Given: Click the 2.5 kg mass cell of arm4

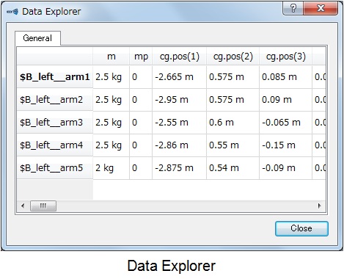Looking at the screenshot, I should click(x=111, y=145).
